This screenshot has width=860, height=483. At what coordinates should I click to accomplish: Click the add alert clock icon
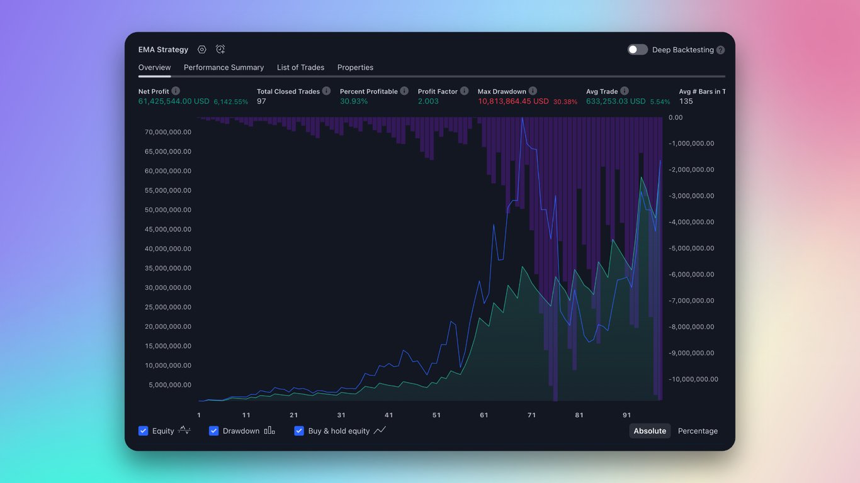click(220, 50)
